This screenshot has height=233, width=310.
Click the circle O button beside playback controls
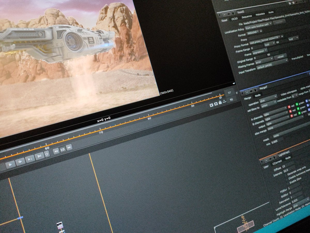point(47,154)
